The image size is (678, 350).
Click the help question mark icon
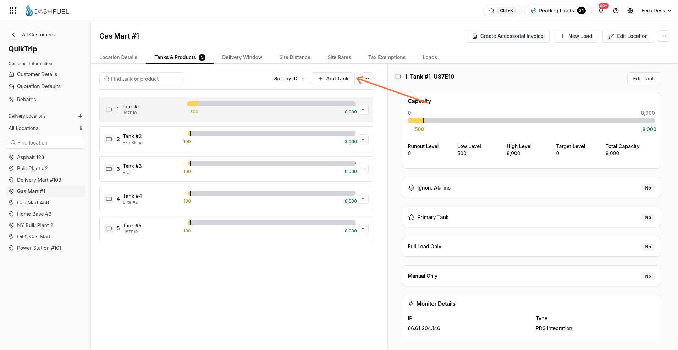pyautogui.click(x=616, y=11)
